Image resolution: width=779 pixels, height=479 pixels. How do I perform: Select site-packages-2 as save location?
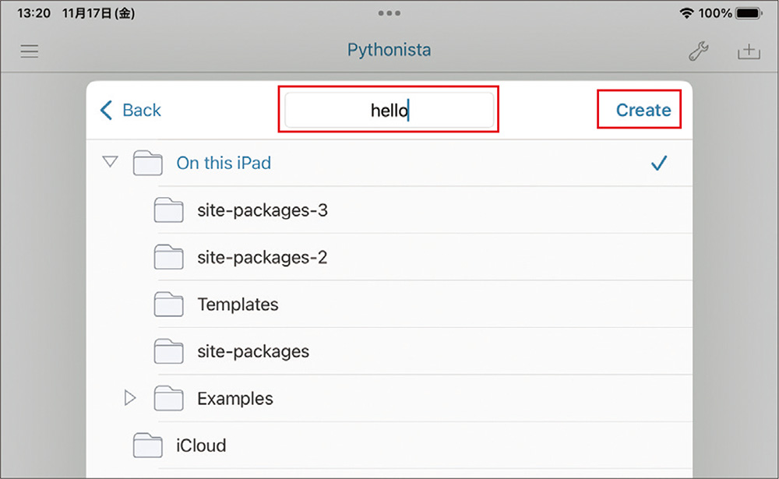point(263,257)
